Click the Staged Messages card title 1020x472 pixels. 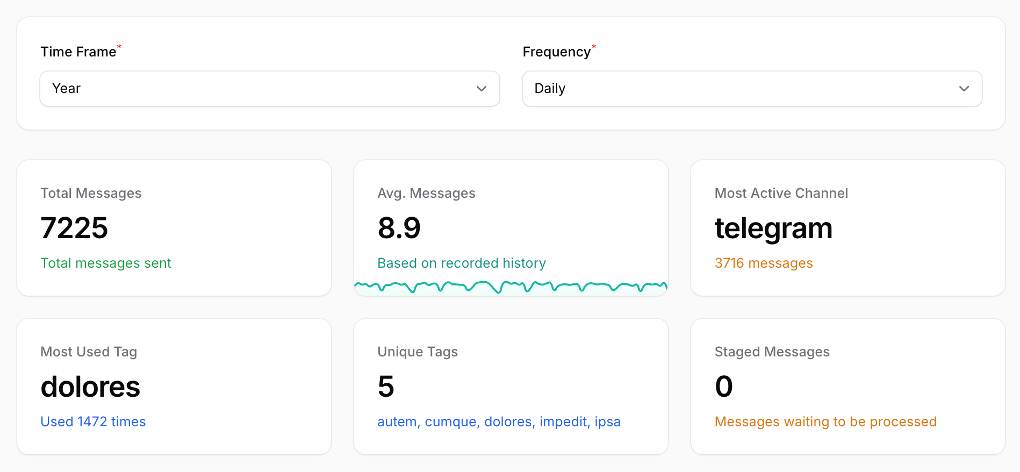pos(772,352)
